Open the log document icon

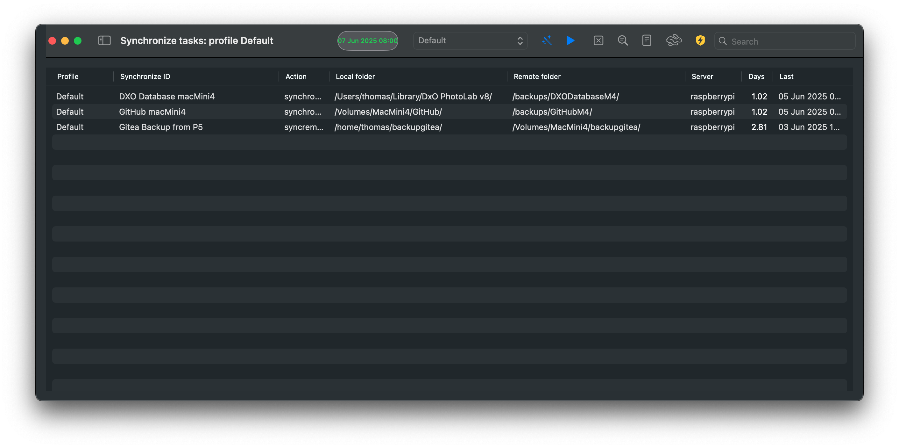click(646, 40)
